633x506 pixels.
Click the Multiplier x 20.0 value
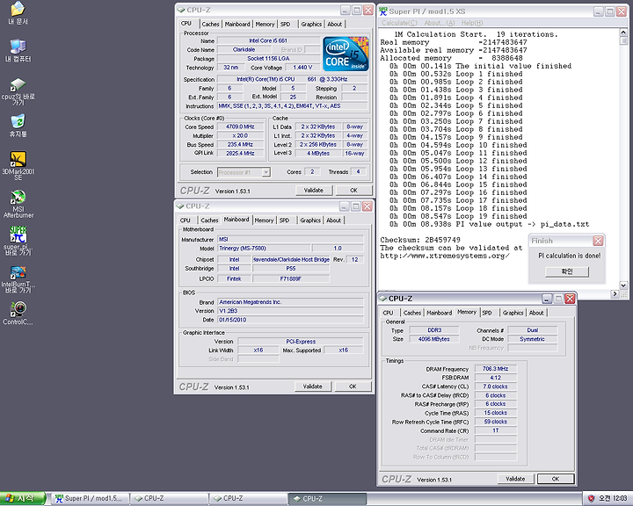point(240,135)
